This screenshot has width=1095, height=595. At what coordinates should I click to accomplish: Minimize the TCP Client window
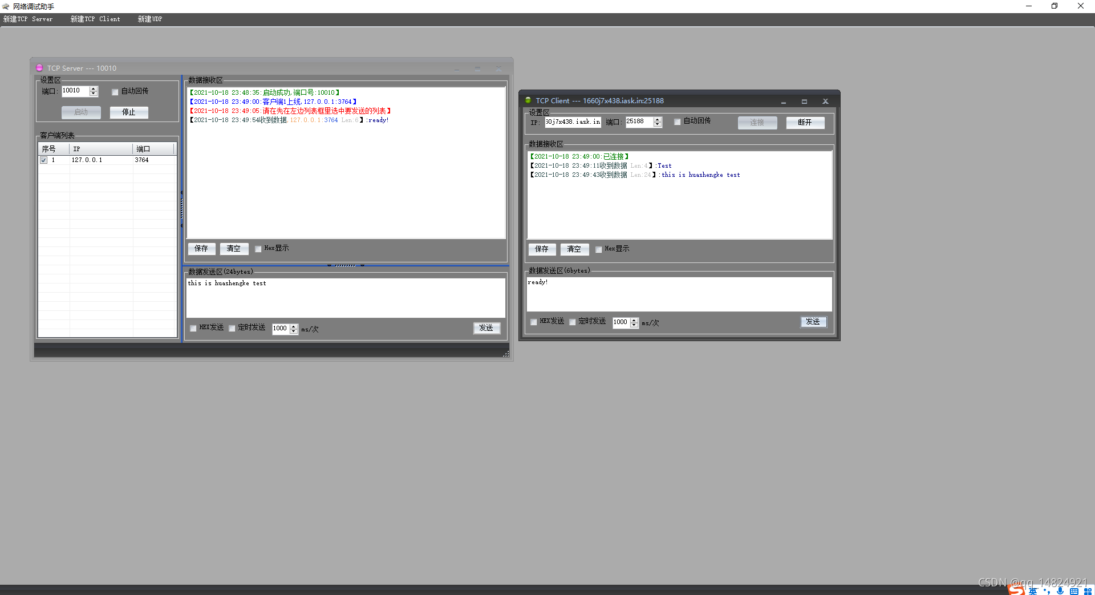tap(784, 102)
